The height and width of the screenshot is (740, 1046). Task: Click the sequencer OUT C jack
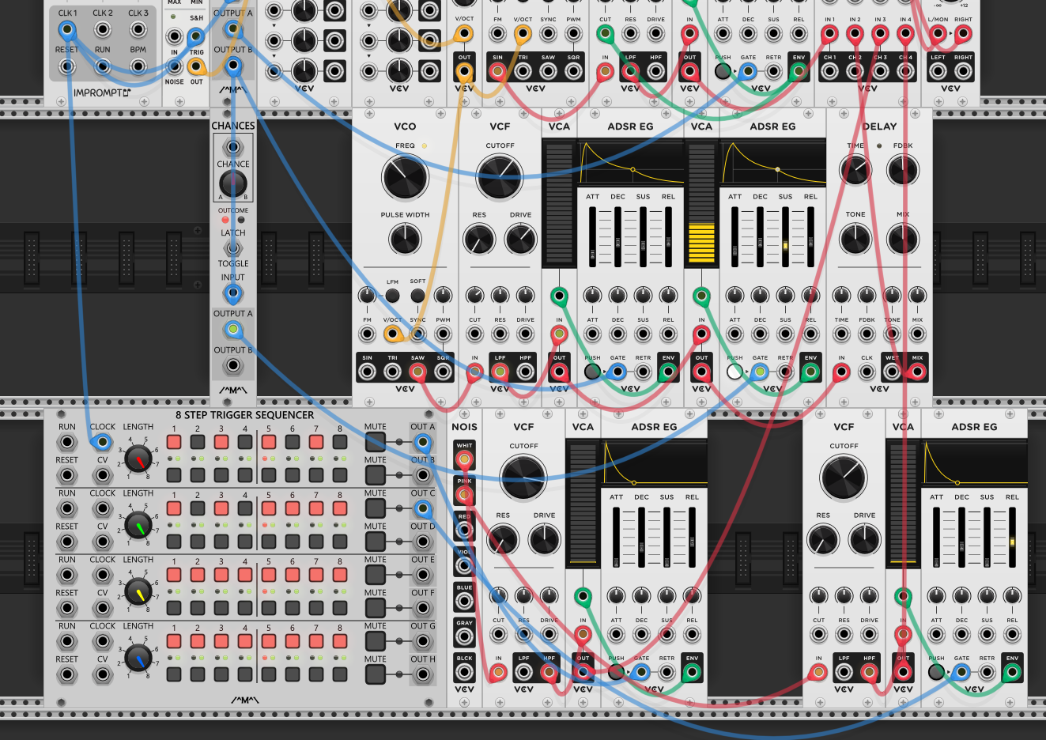pyautogui.click(x=423, y=508)
